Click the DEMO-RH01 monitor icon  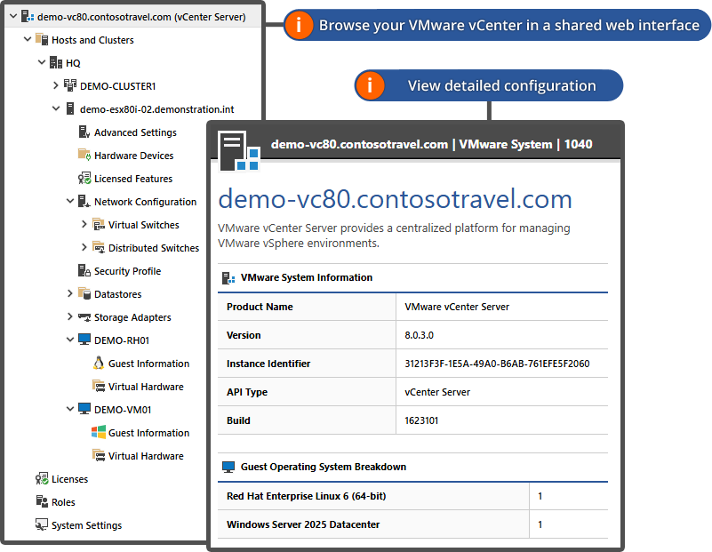[x=84, y=340]
